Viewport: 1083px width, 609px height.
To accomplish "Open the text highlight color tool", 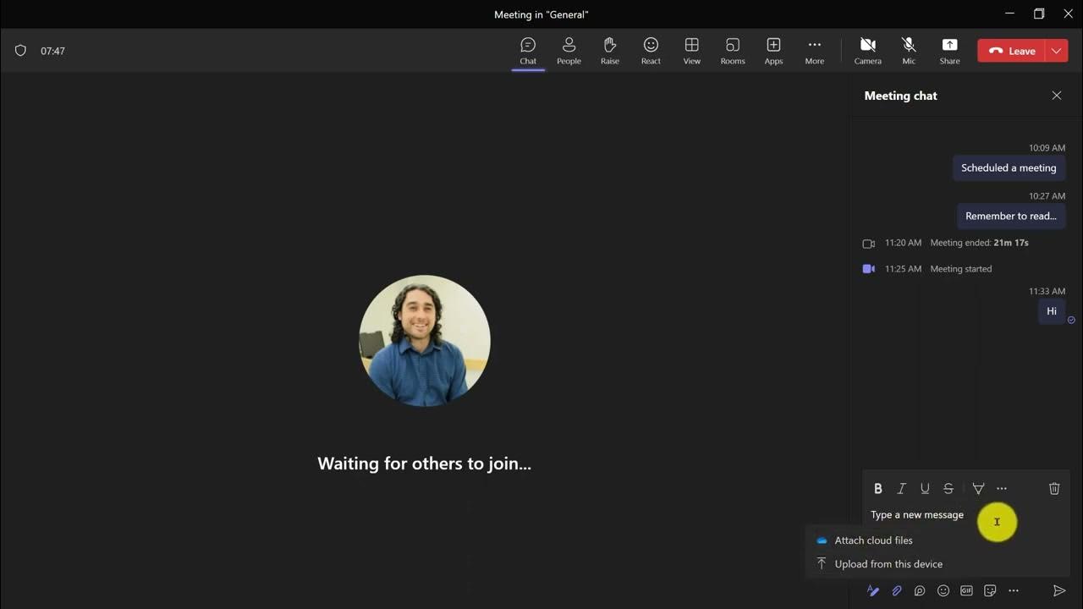I will (x=978, y=488).
